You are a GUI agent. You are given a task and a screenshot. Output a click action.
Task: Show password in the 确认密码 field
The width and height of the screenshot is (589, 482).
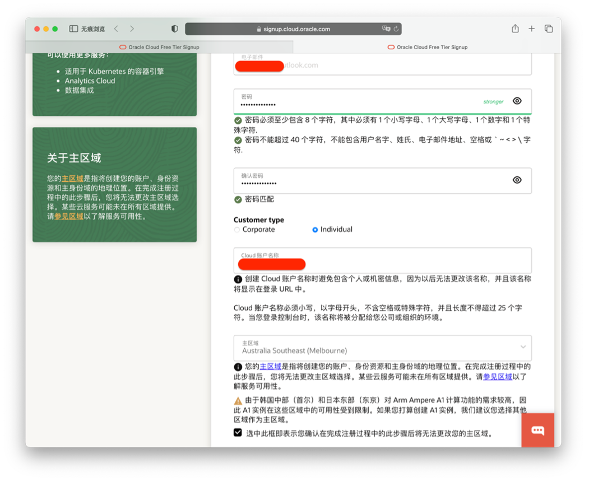(x=517, y=180)
